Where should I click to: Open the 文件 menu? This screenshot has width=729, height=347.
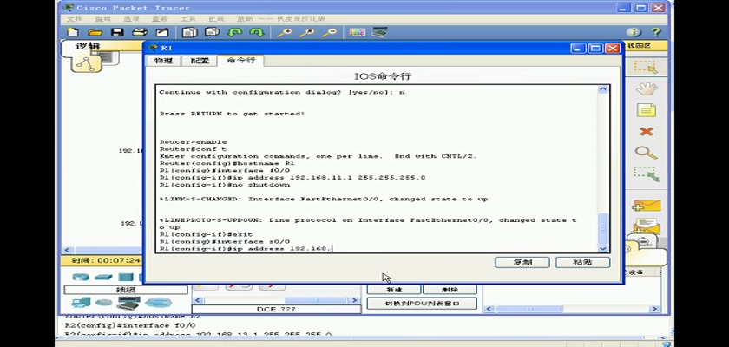click(75, 18)
